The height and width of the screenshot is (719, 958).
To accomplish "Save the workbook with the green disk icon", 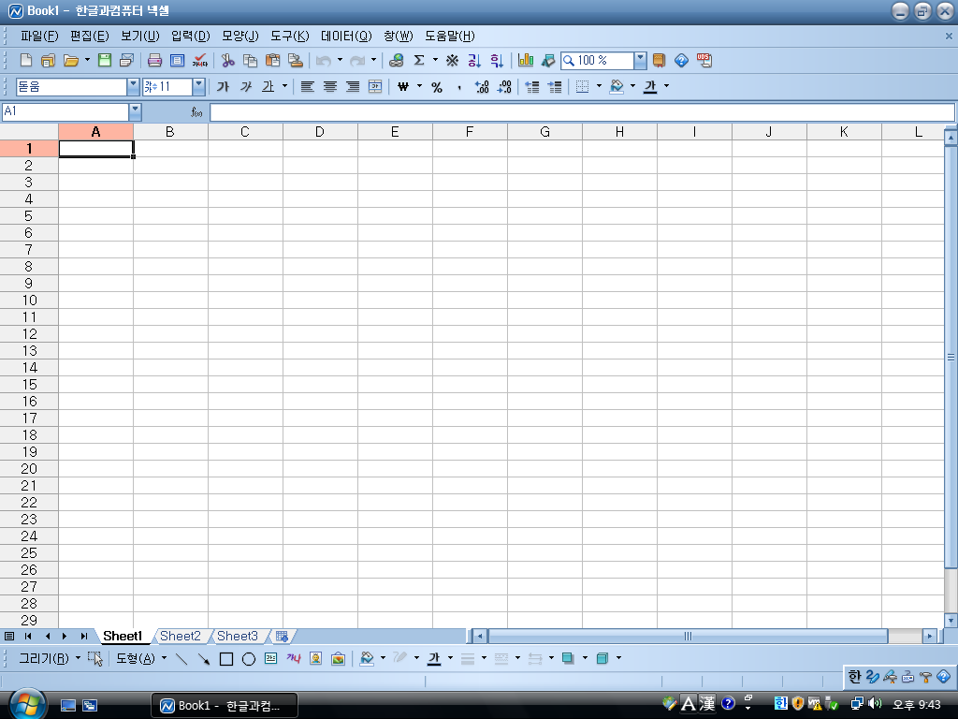I will click(105, 61).
